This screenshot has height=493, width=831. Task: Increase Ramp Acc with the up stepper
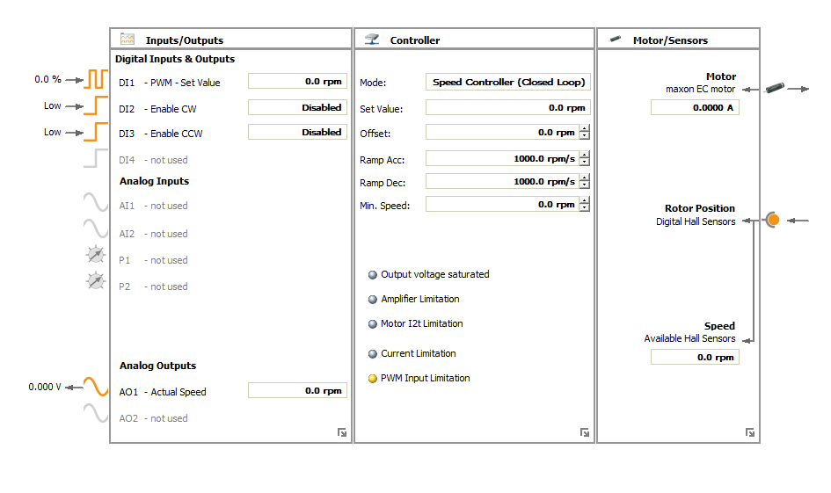click(x=585, y=155)
